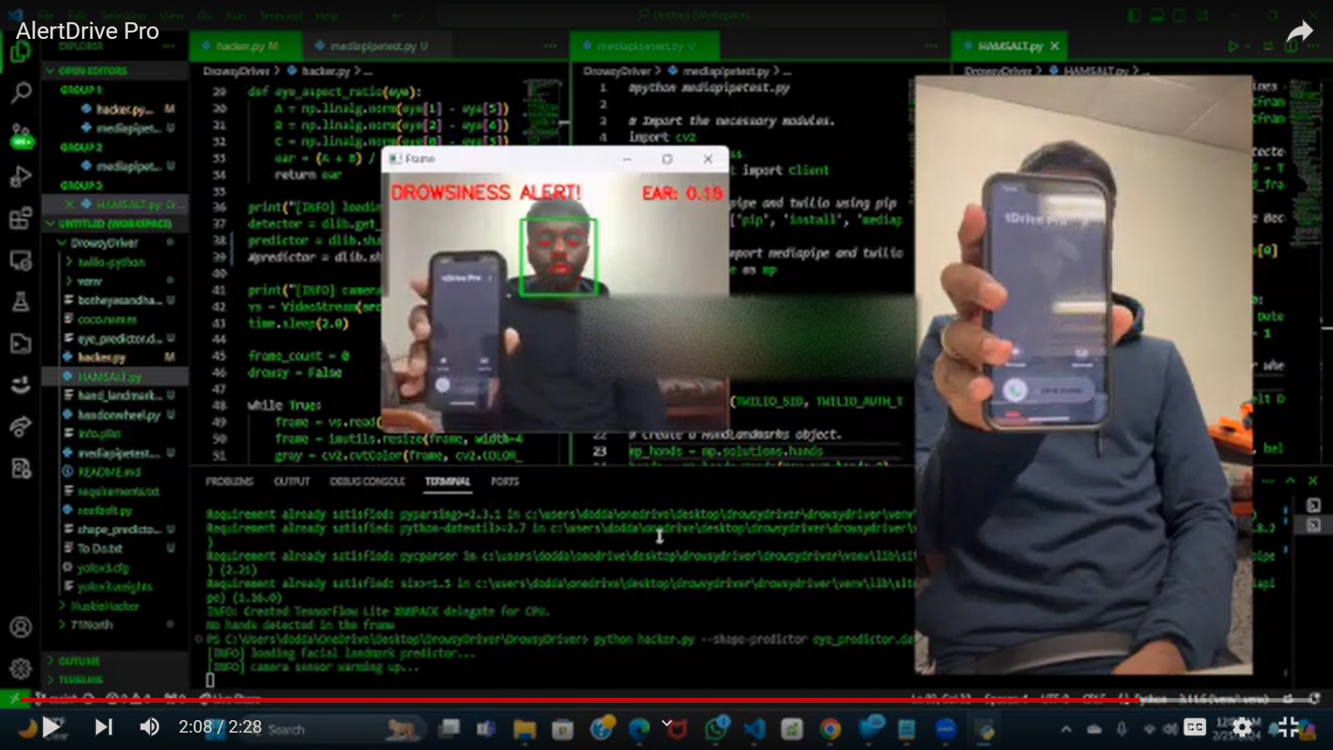This screenshot has height=750, width=1333.
Task: Click the YouTube share arrow icon
Action: point(1300,32)
